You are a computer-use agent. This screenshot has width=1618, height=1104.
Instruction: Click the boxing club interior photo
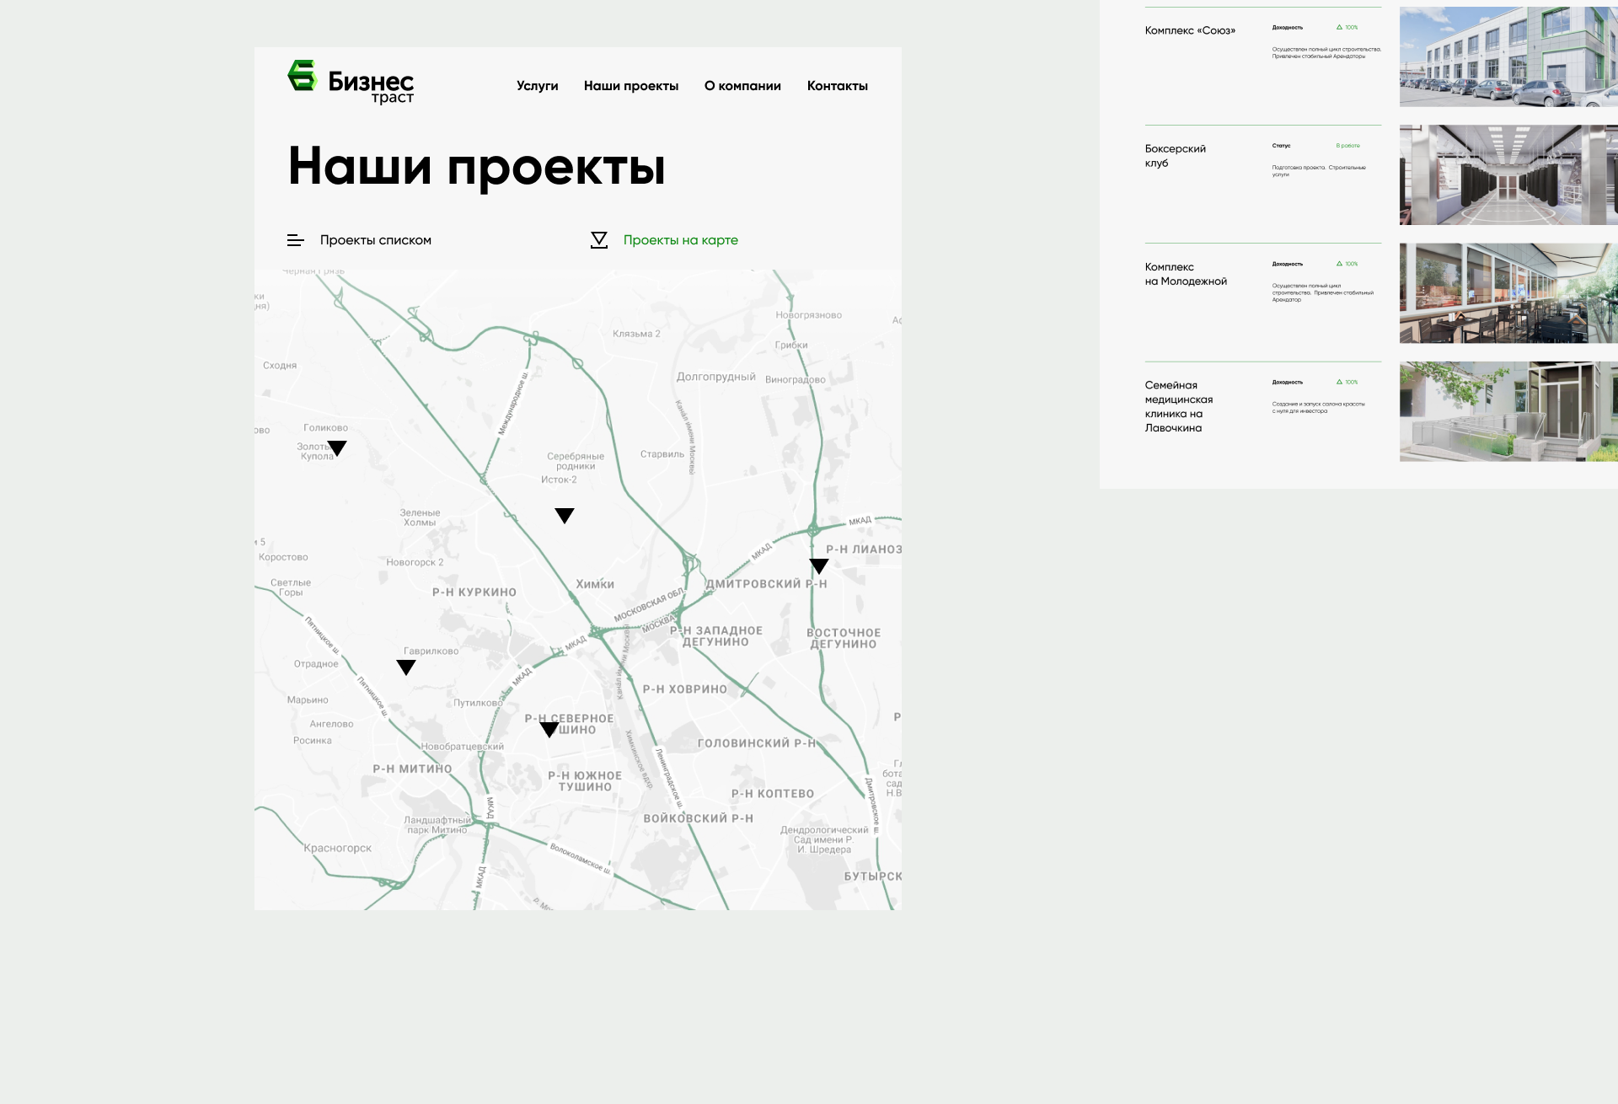click(1508, 175)
